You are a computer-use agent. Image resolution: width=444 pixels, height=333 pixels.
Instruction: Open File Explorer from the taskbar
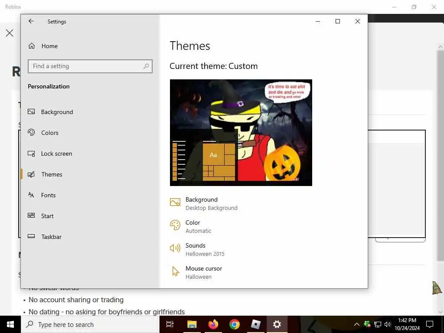pyautogui.click(x=192, y=324)
